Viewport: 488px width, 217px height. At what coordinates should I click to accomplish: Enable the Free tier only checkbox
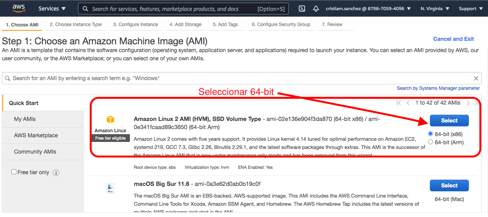[14, 172]
